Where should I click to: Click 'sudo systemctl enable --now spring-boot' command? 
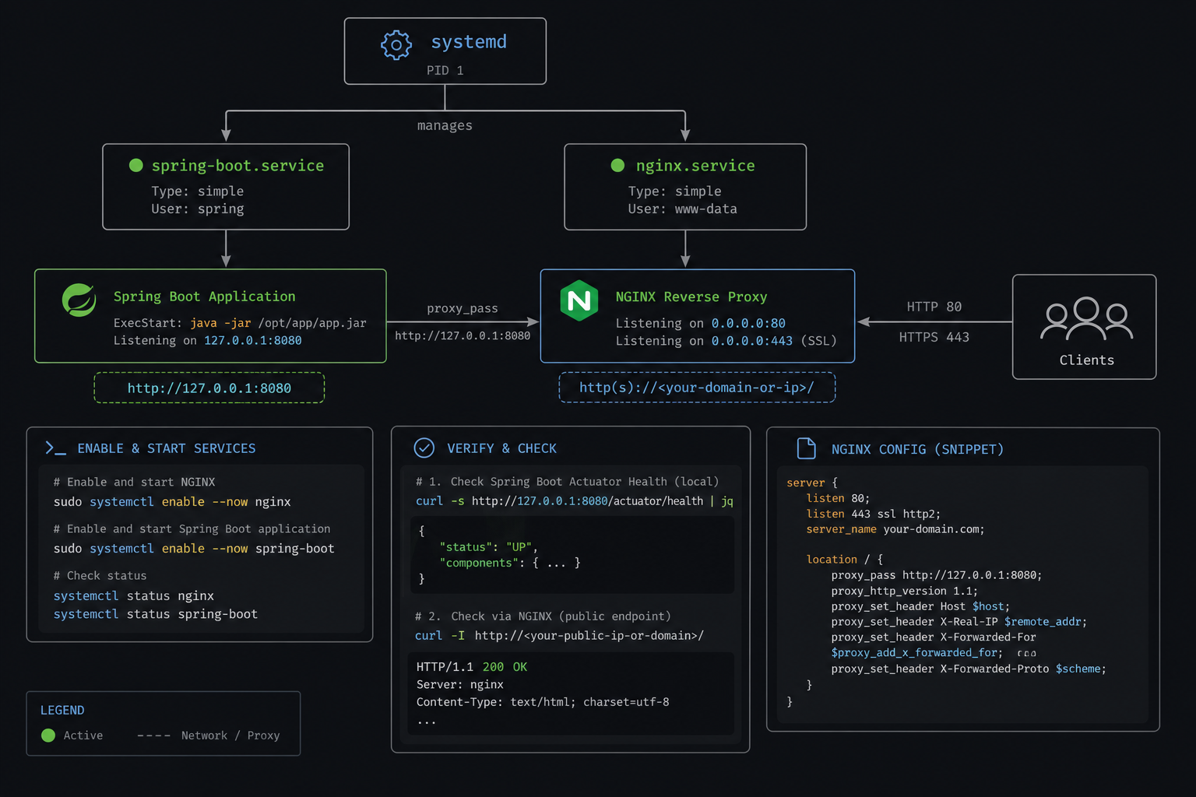point(194,549)
